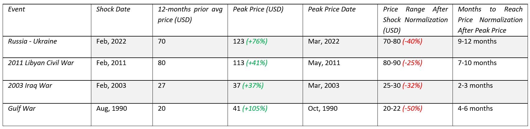Click the 12-months prior avg price header
This screenshot has width=530, height=129.
point(190,15)
